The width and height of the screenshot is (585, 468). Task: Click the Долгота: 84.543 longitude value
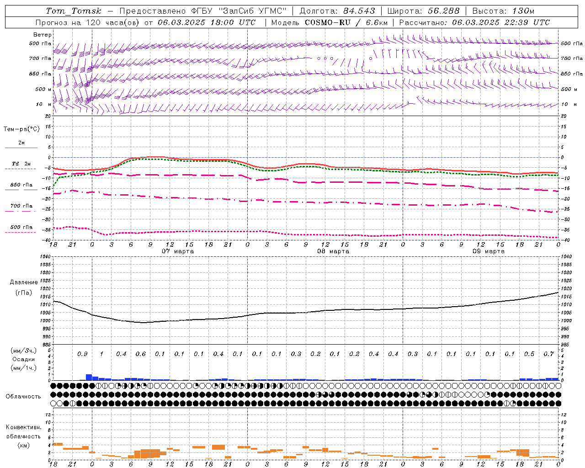(x=337, y=11)
